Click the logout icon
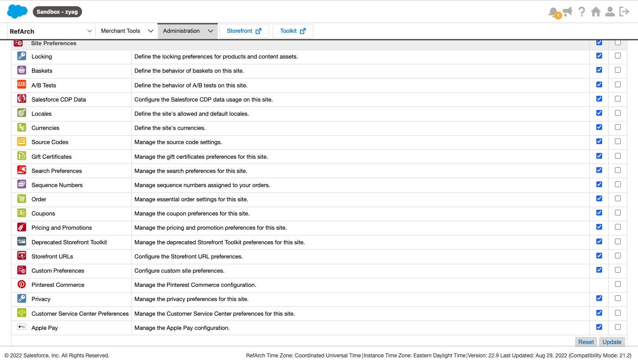638x364 pixels. [624, 12]
